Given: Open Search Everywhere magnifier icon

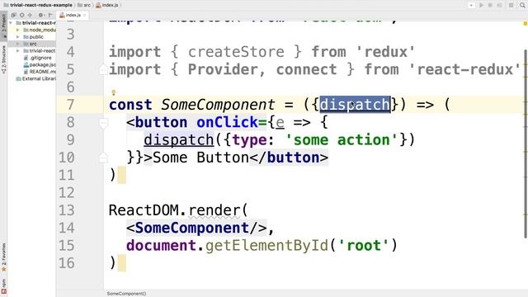Looking at the screenshot, I should [x=522, y=5].
